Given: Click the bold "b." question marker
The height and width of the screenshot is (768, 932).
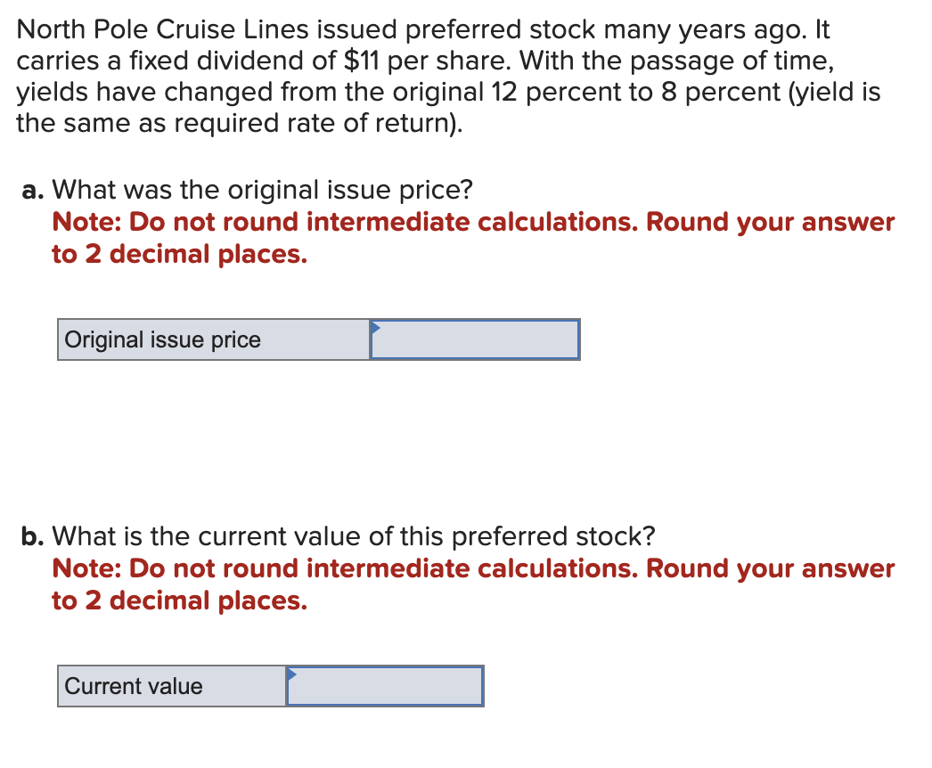Looking at the screenshot, I should pyautogui.click(x=33, y=536).
